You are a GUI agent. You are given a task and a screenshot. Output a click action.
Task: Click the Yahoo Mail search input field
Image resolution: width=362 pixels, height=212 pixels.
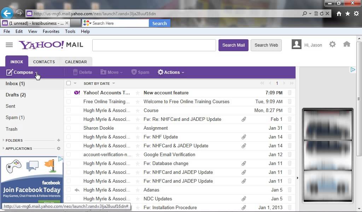pyautogui.click(x=154, y=45)
